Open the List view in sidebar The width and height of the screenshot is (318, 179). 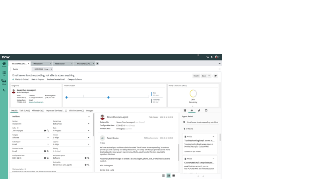(x=4, y=73)
